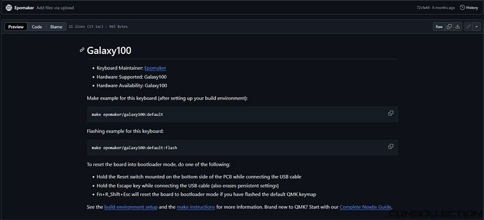Open the Add files via upload commit message
Screen dimensions: 484x220
pos(55,7)
